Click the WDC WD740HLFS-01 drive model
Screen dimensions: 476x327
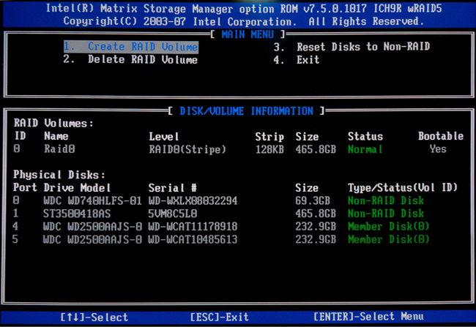(x=92, y=200)
